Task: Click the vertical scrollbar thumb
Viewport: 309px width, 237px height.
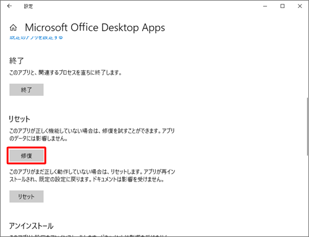Action: [308, 127]
